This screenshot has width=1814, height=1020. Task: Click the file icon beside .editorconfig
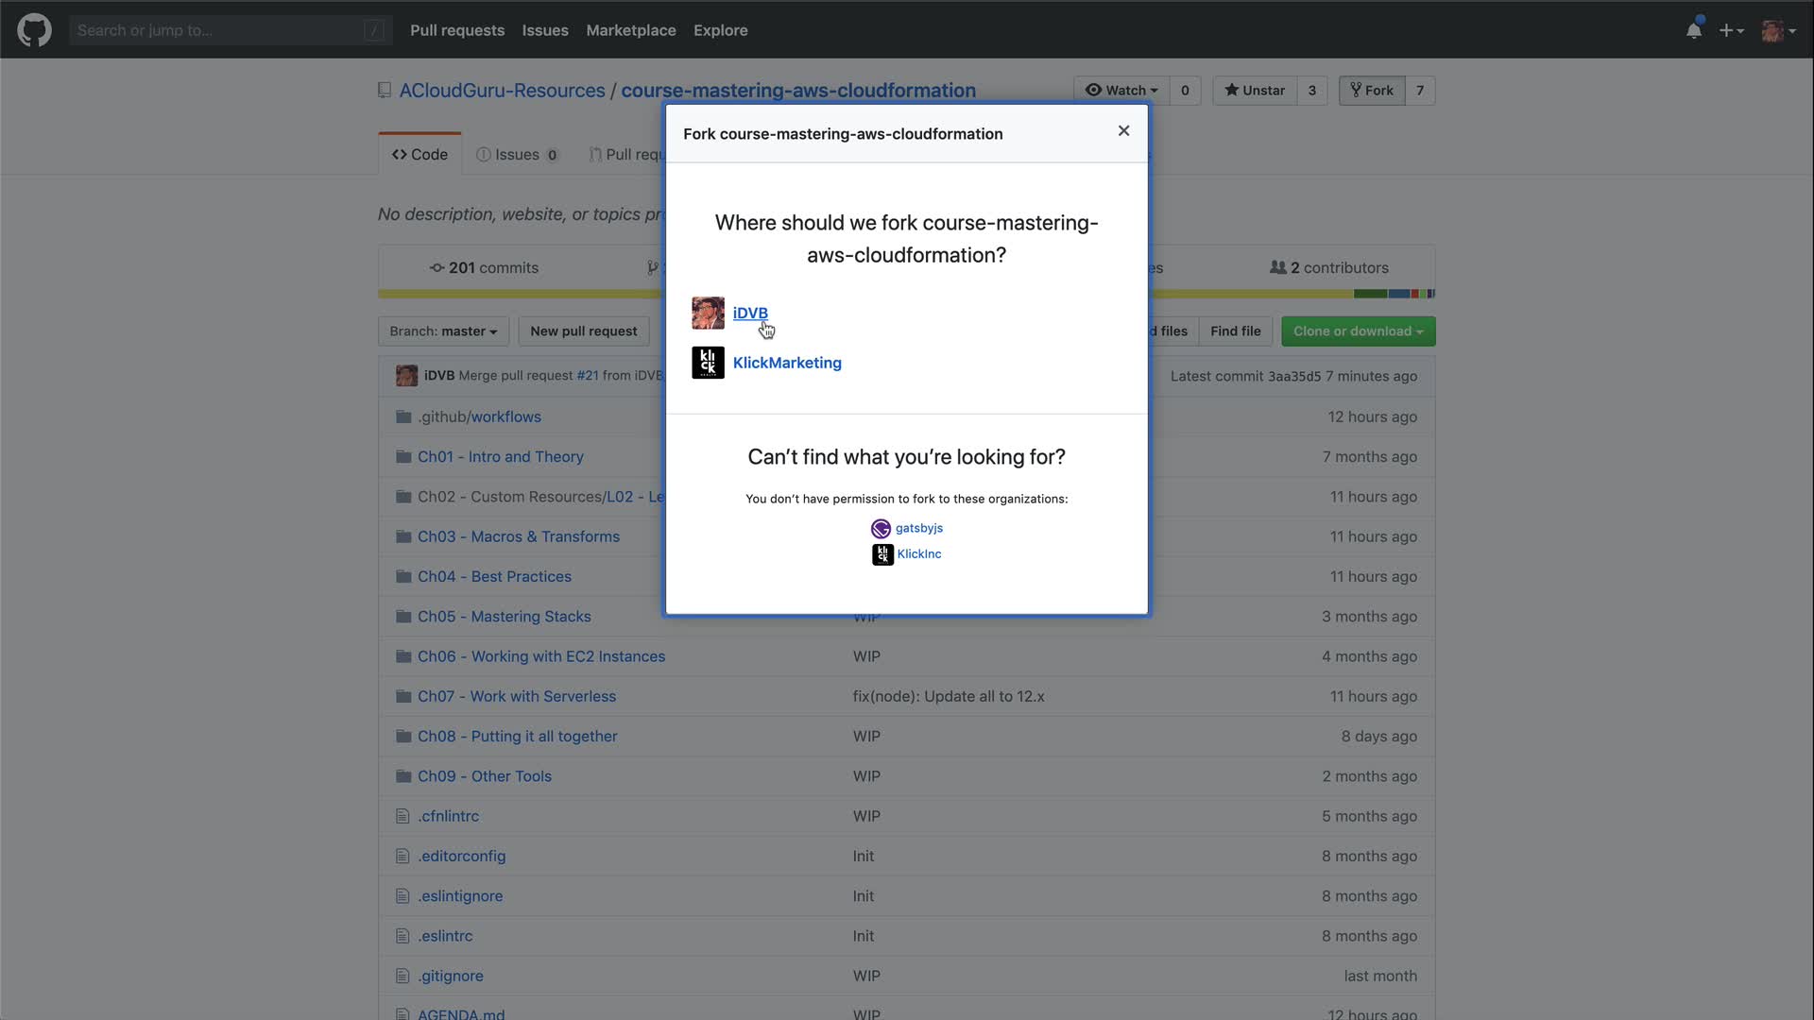coord(402,856)
